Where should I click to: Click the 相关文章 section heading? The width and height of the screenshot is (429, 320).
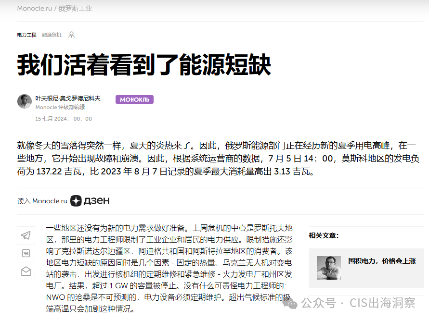[324, 235]
